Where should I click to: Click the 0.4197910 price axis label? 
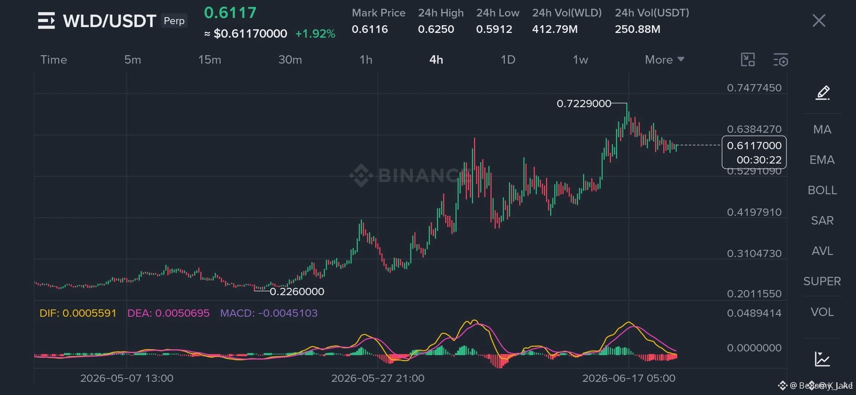[754, 212]
